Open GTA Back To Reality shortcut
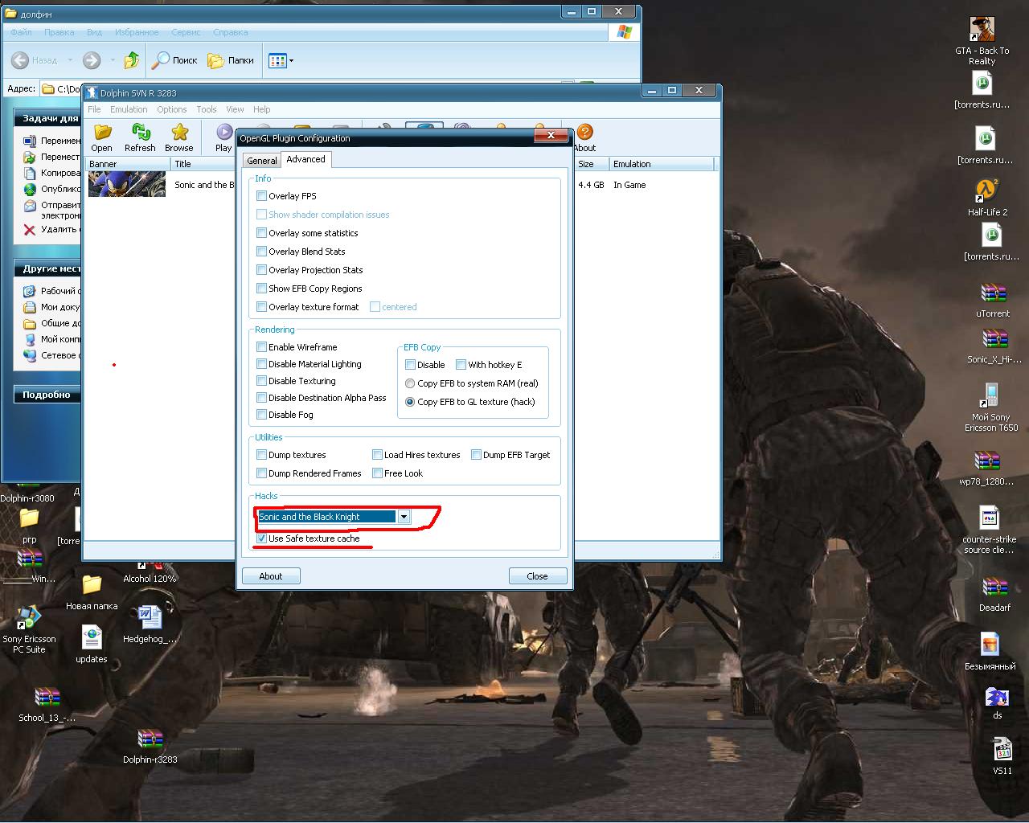 pyautogui.click(x=982, y=31)
